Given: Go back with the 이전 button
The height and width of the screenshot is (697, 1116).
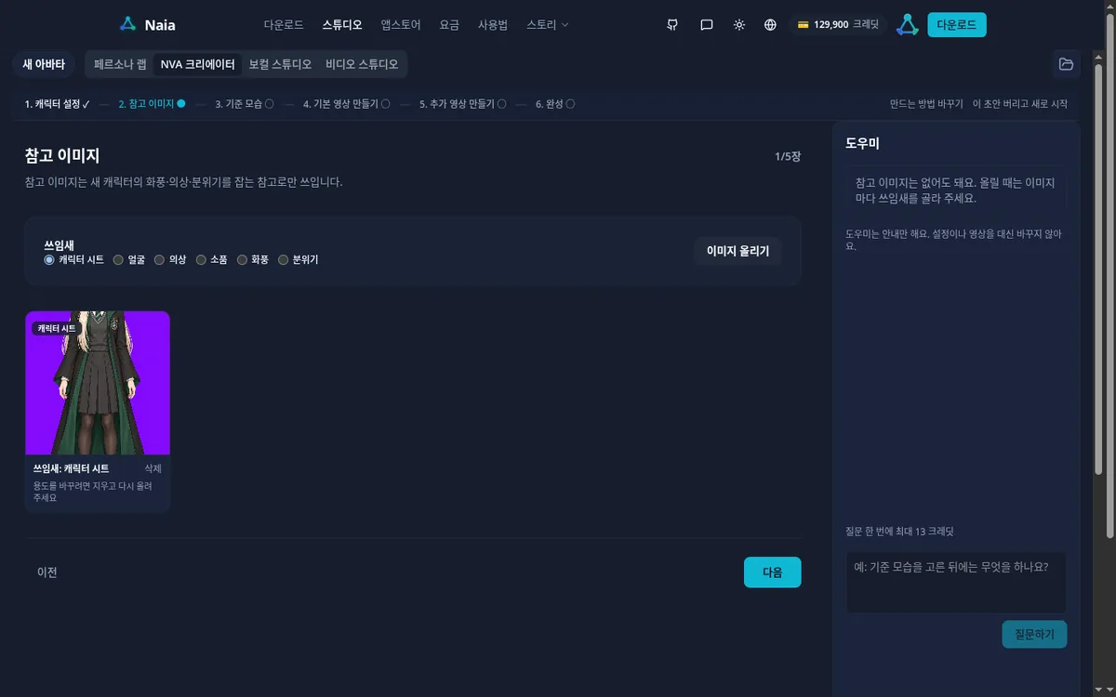Looking at the screenshot, I should click(x=47, y=572).
